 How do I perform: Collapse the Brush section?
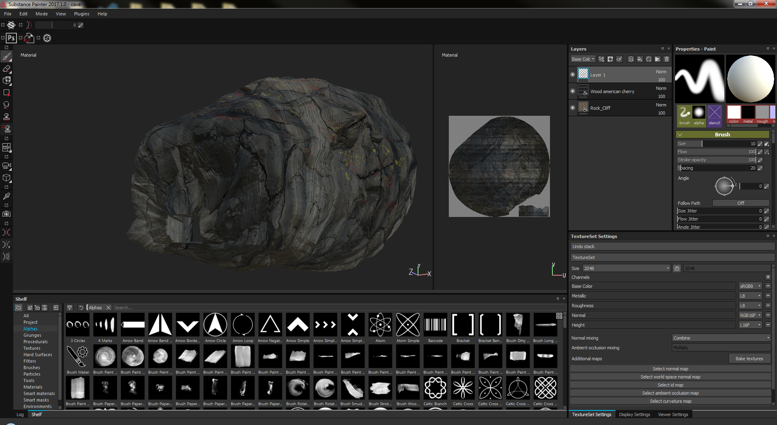680,135
